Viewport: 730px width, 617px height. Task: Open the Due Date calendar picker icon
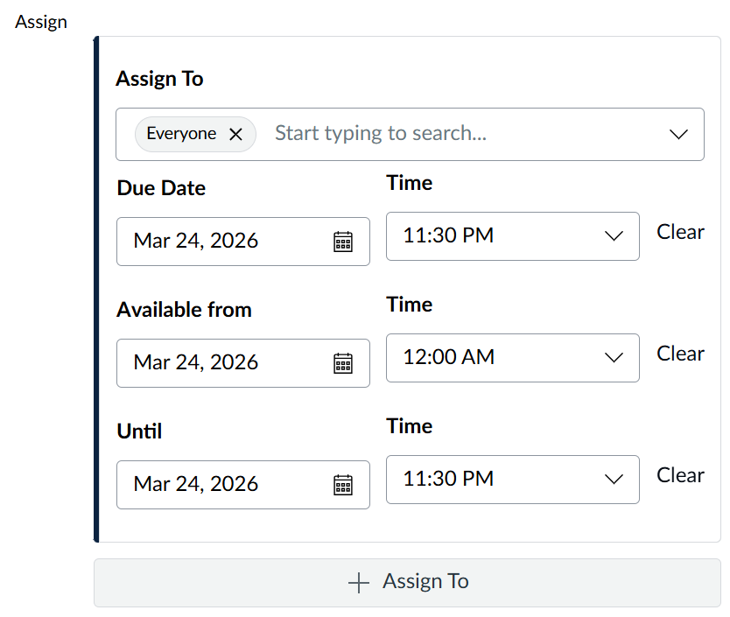tap(343, 242)
